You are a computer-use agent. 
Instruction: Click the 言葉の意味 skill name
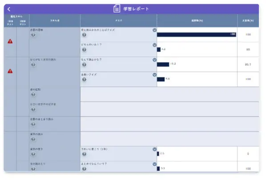36,30
